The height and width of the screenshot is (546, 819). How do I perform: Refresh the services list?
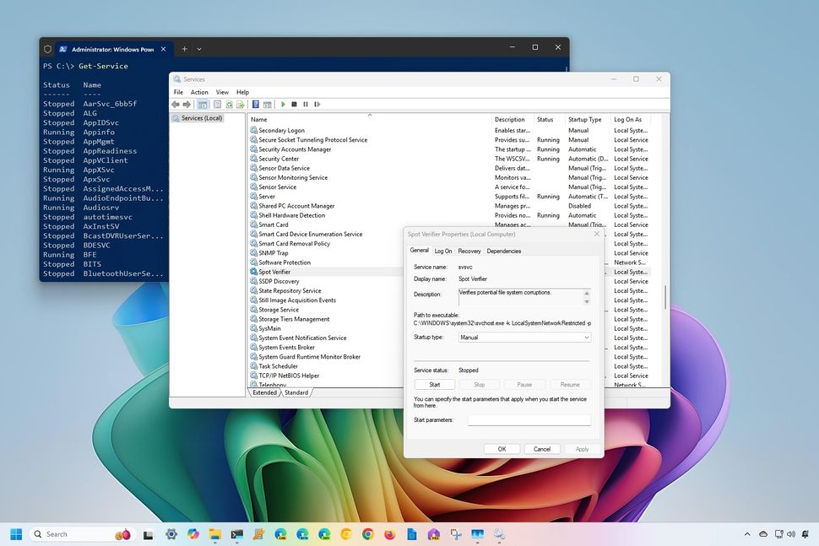tap(229, 104)
